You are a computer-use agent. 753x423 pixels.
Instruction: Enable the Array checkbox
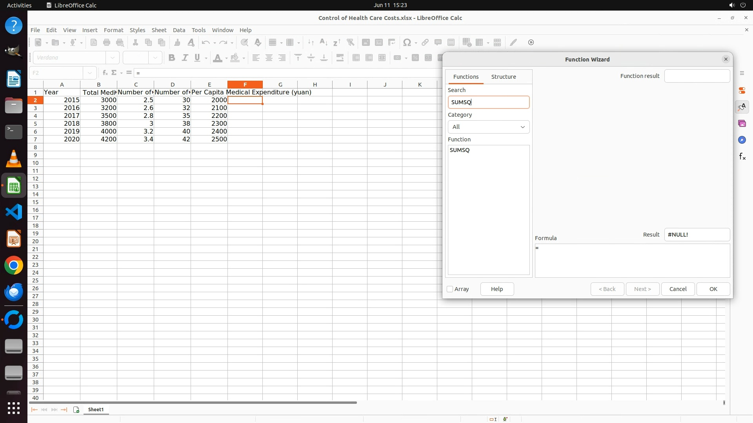coord(450,289)
